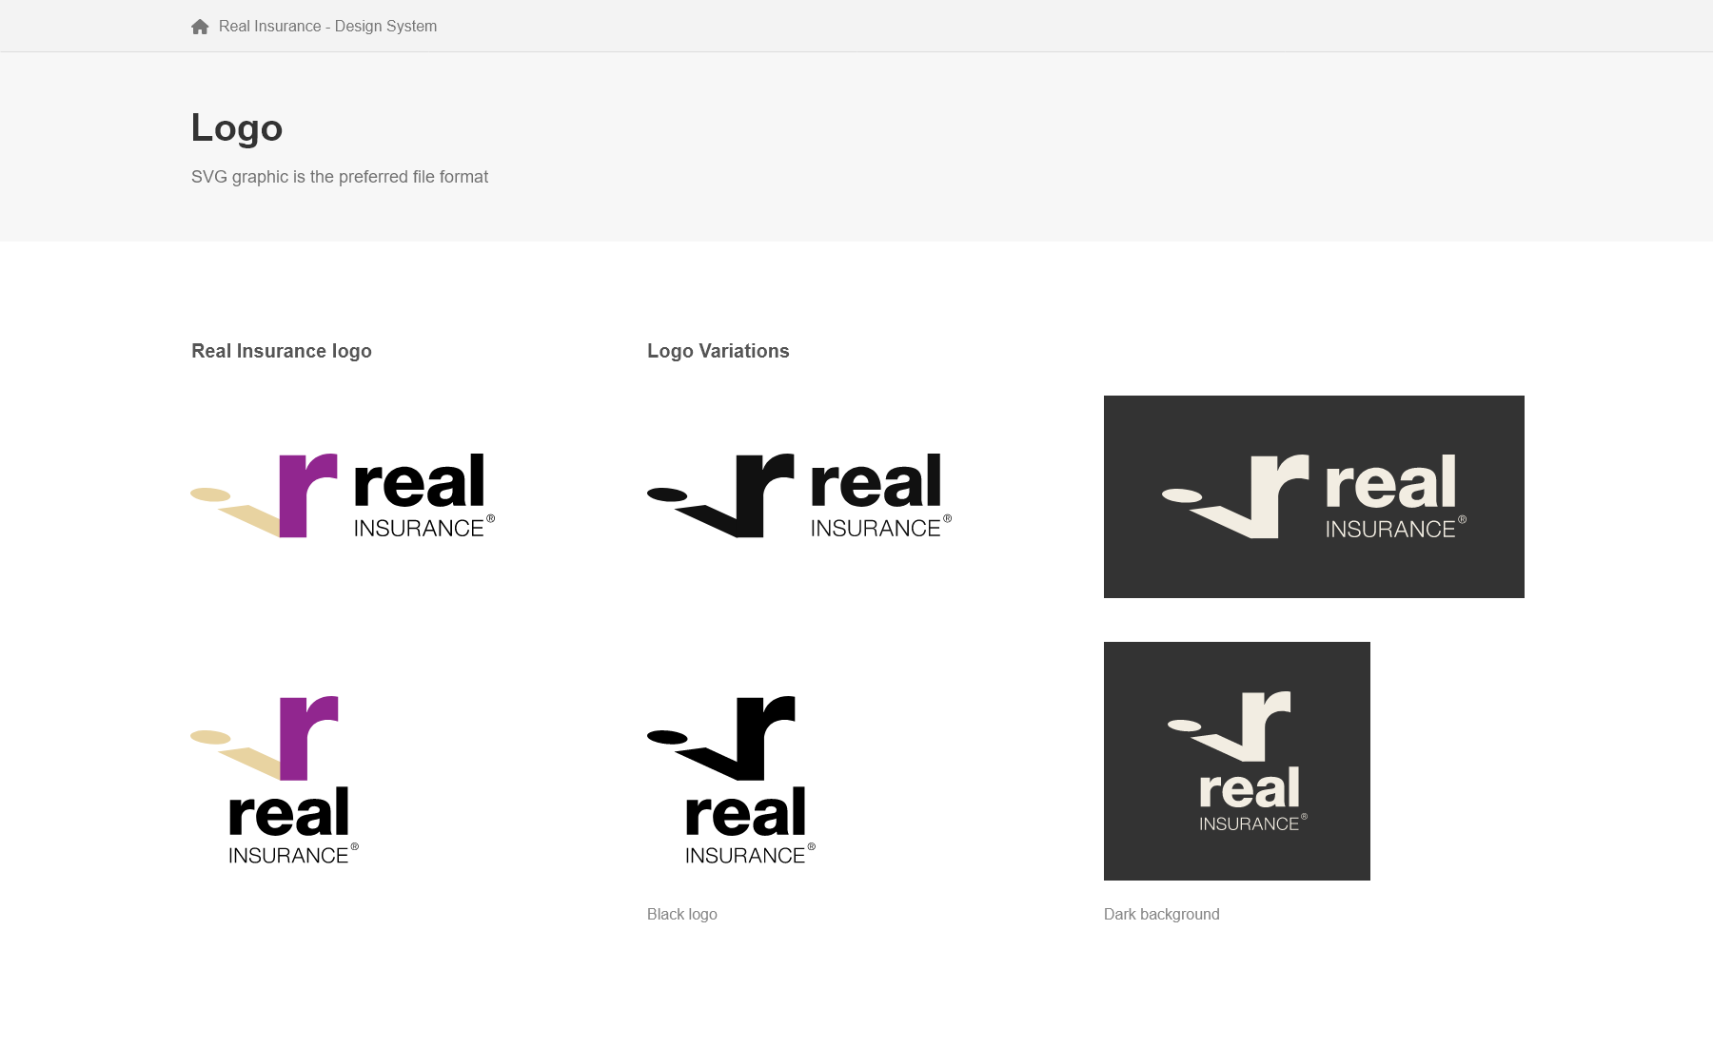
Task: Select the colour stacked Real Insurance logo
Action: 275,780
